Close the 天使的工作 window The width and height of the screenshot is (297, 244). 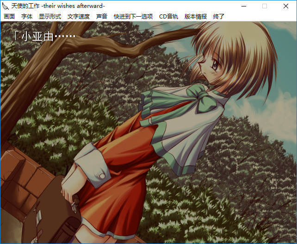[x=286, y=6]
